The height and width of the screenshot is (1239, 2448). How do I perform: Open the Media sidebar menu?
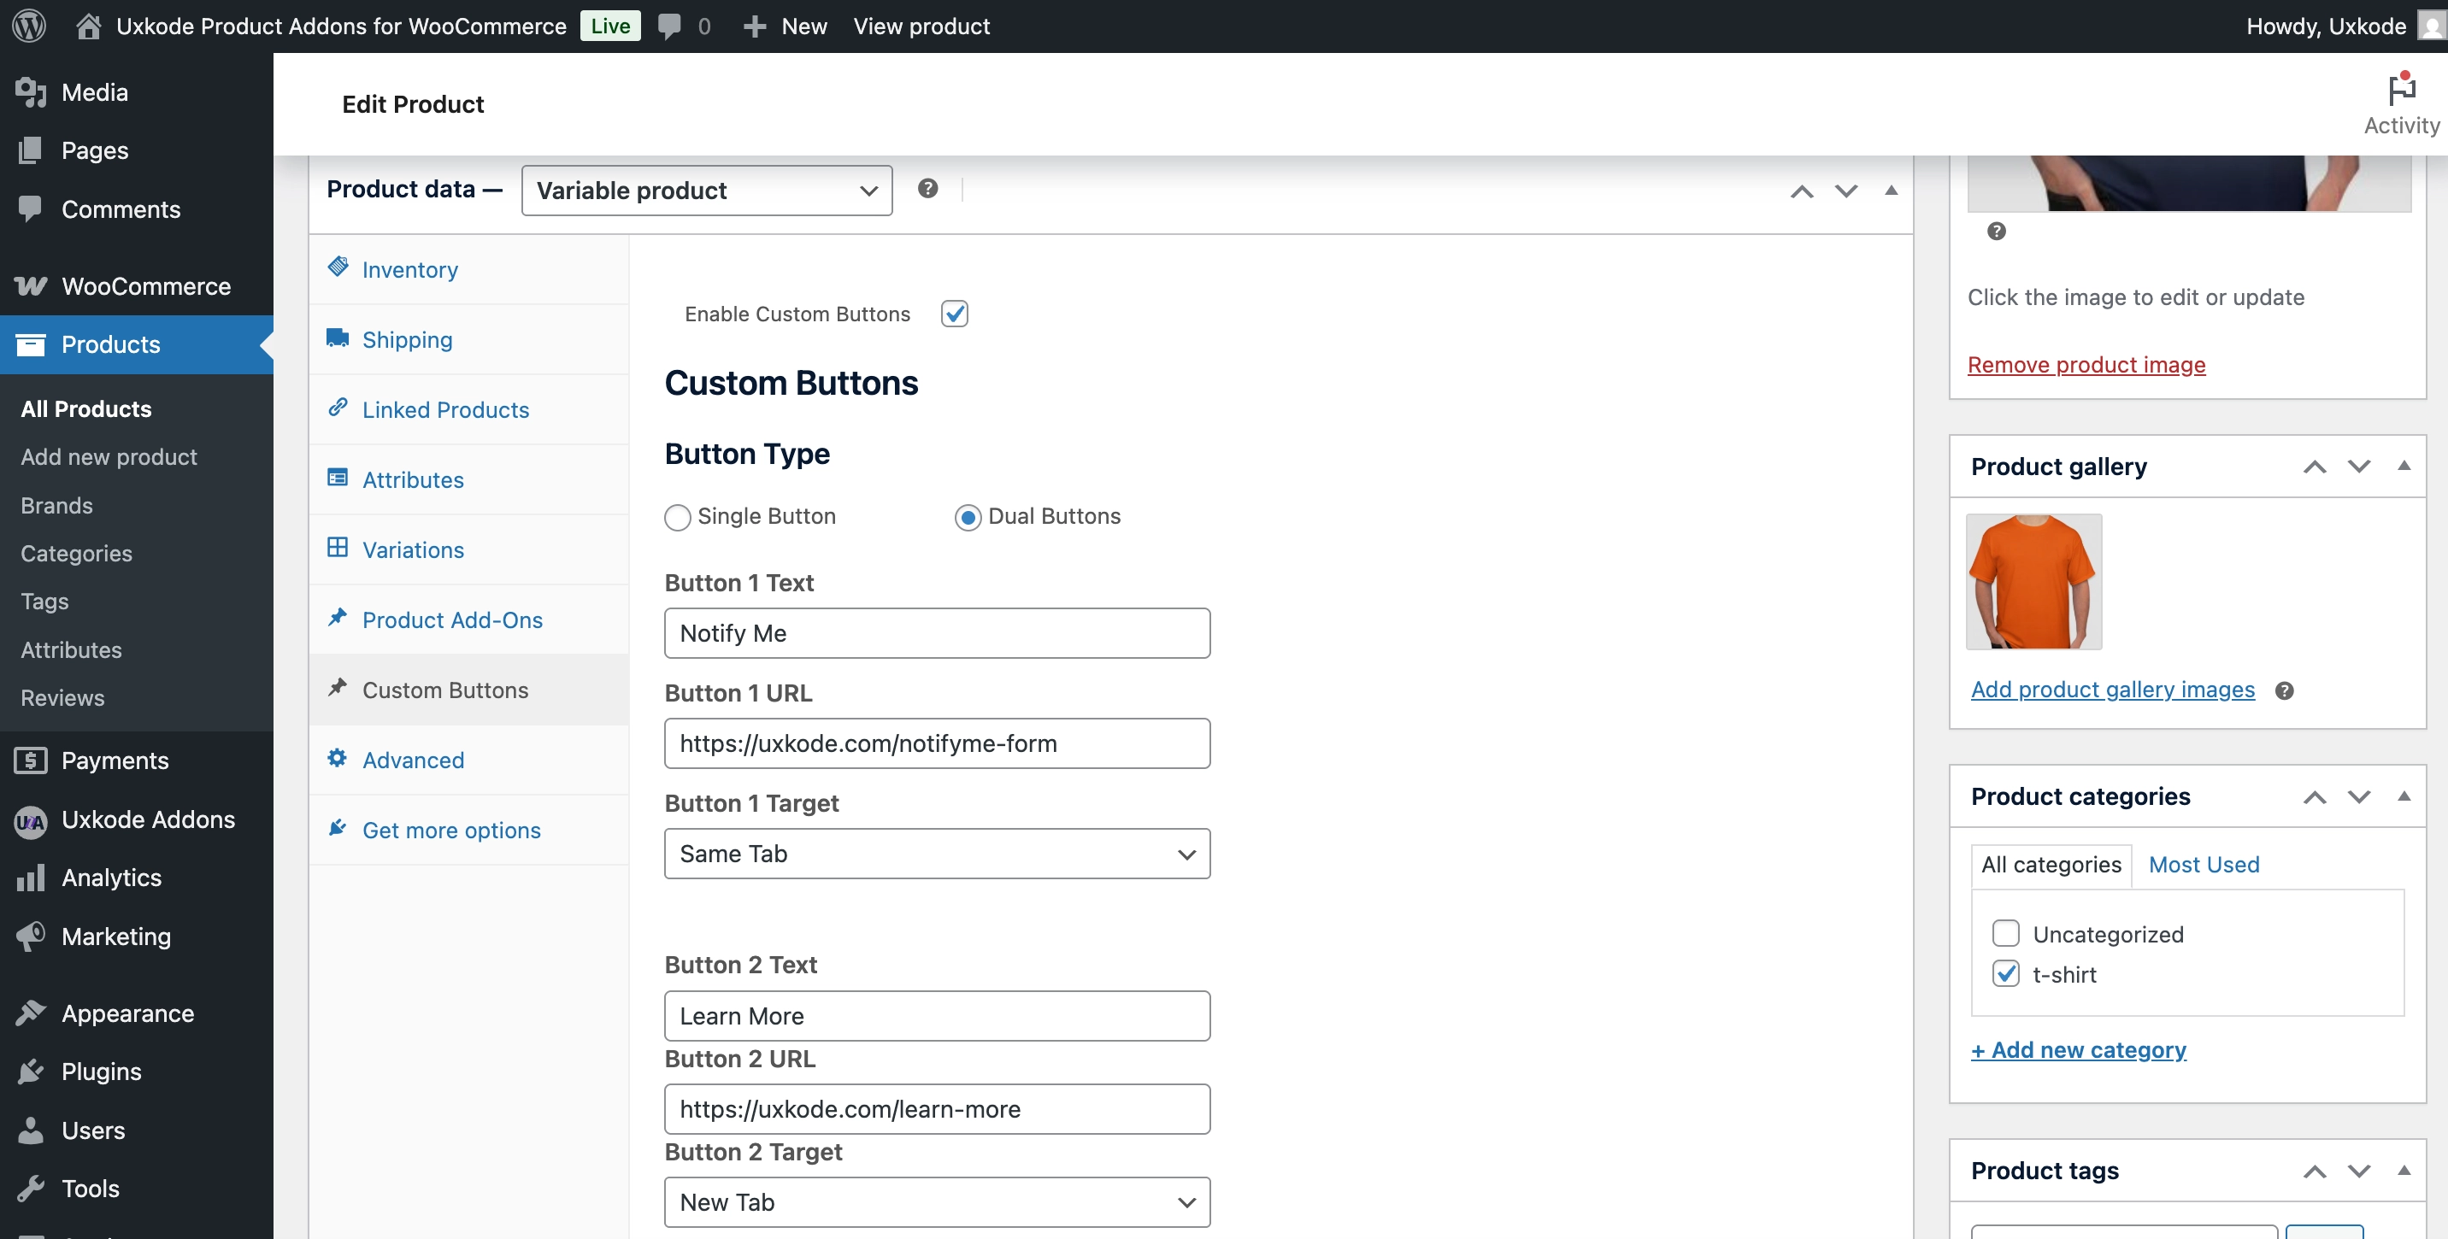[94, 92]
